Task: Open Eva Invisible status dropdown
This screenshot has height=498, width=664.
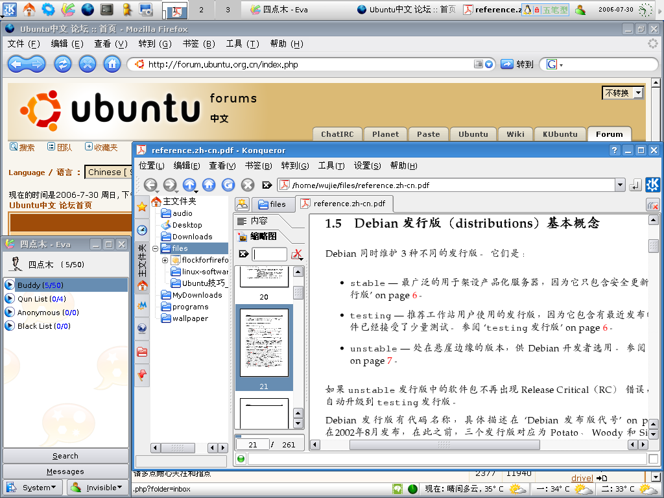Action: pyautogui.click(x=97, y=488)
